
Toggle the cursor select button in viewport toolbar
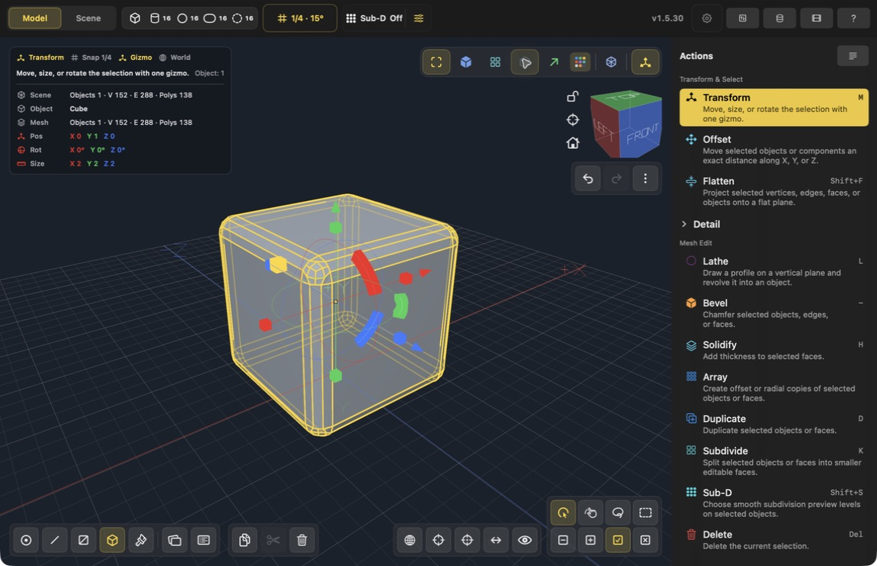[524, 62]
